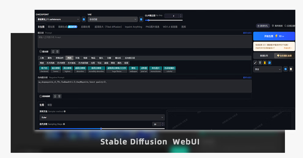This screenshot has width=303, height=158.
Task: Select 服饰 prompt category tab
Action: tap(50, 58)
